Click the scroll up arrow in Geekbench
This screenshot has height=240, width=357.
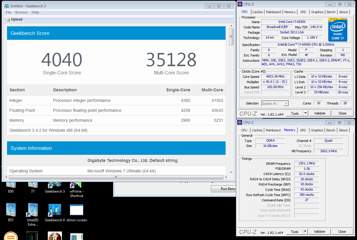click(231, 26)
